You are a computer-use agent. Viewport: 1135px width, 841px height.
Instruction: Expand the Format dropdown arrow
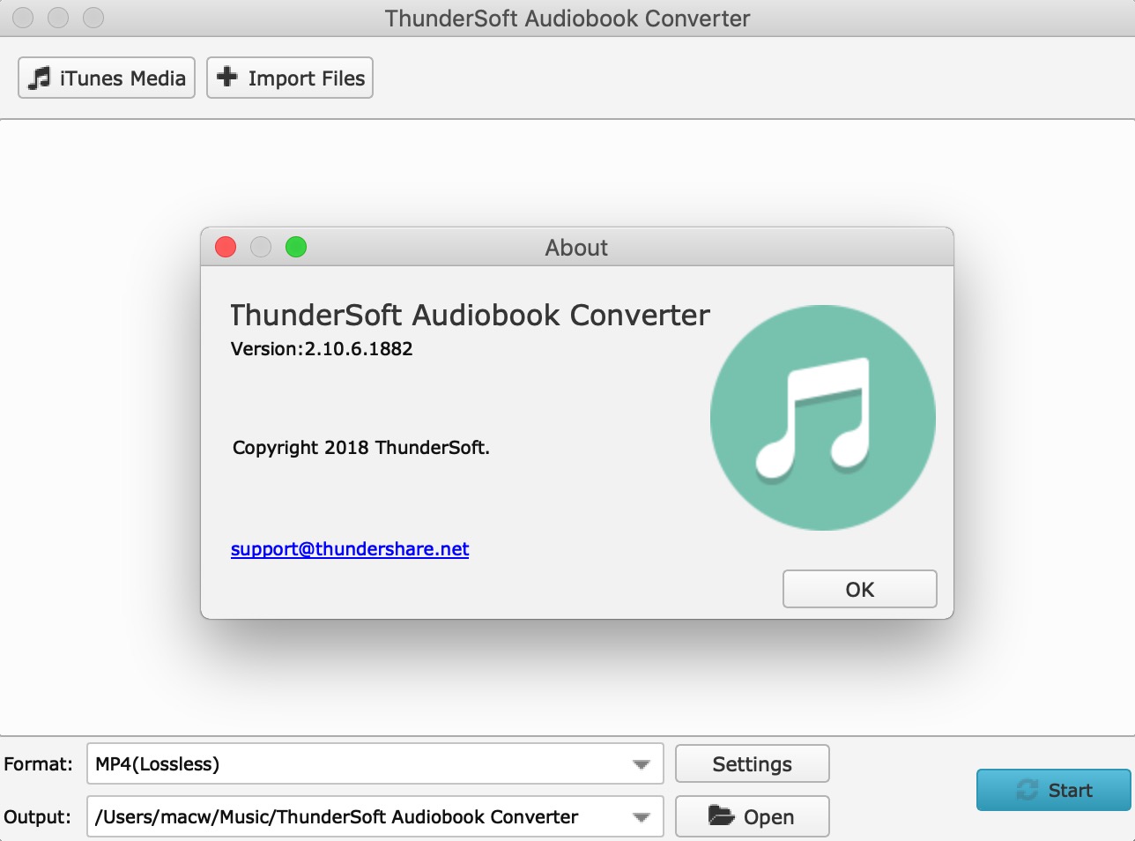[642, 764]
